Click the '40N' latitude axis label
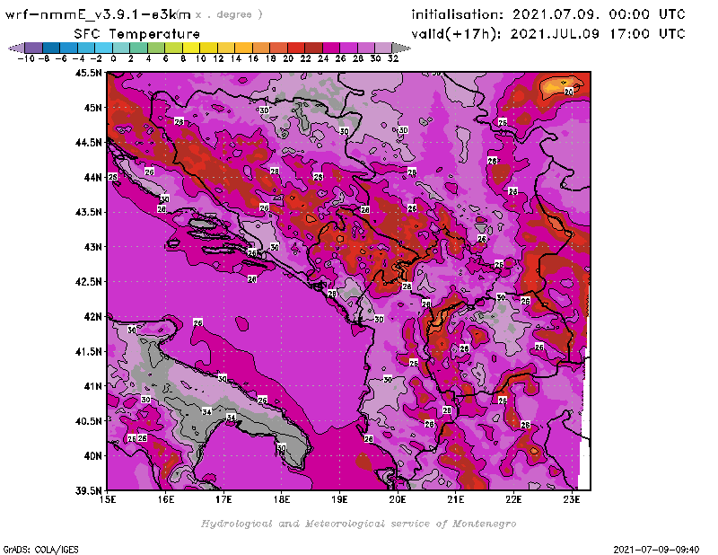 tap(92, 456)
